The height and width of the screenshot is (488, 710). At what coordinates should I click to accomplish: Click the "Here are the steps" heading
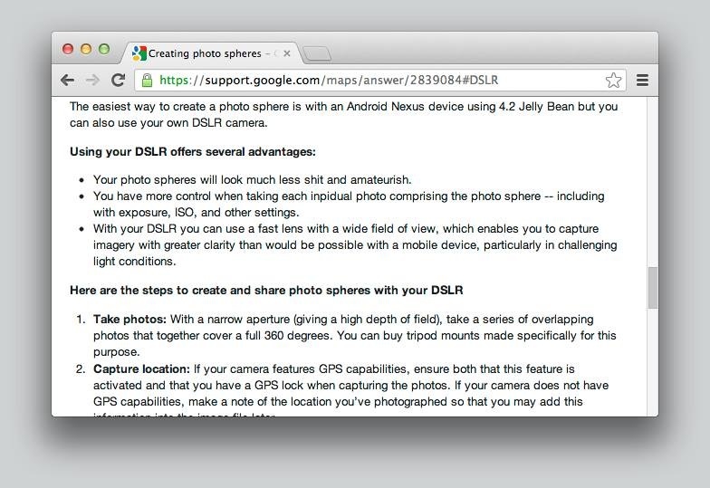tap(266, 291)
